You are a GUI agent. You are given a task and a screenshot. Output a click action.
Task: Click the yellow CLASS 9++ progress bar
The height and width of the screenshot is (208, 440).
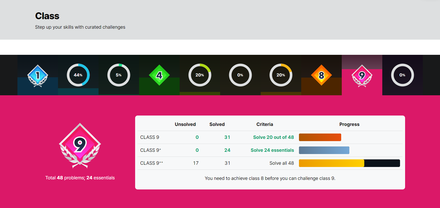click(331, 163)
